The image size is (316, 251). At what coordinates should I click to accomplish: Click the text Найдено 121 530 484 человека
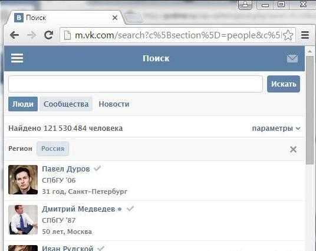[x=65, y=128]
